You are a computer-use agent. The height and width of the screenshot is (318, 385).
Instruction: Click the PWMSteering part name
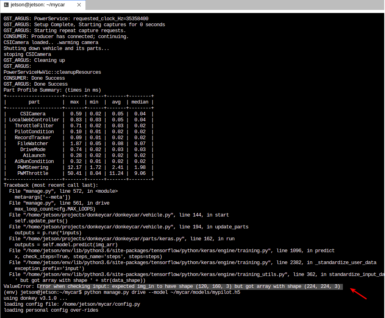coord(33,167)
